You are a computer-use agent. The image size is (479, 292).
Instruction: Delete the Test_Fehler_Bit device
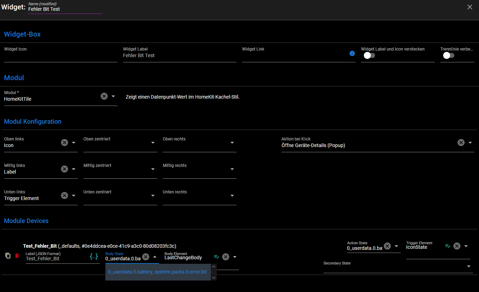tap(17, 256)
